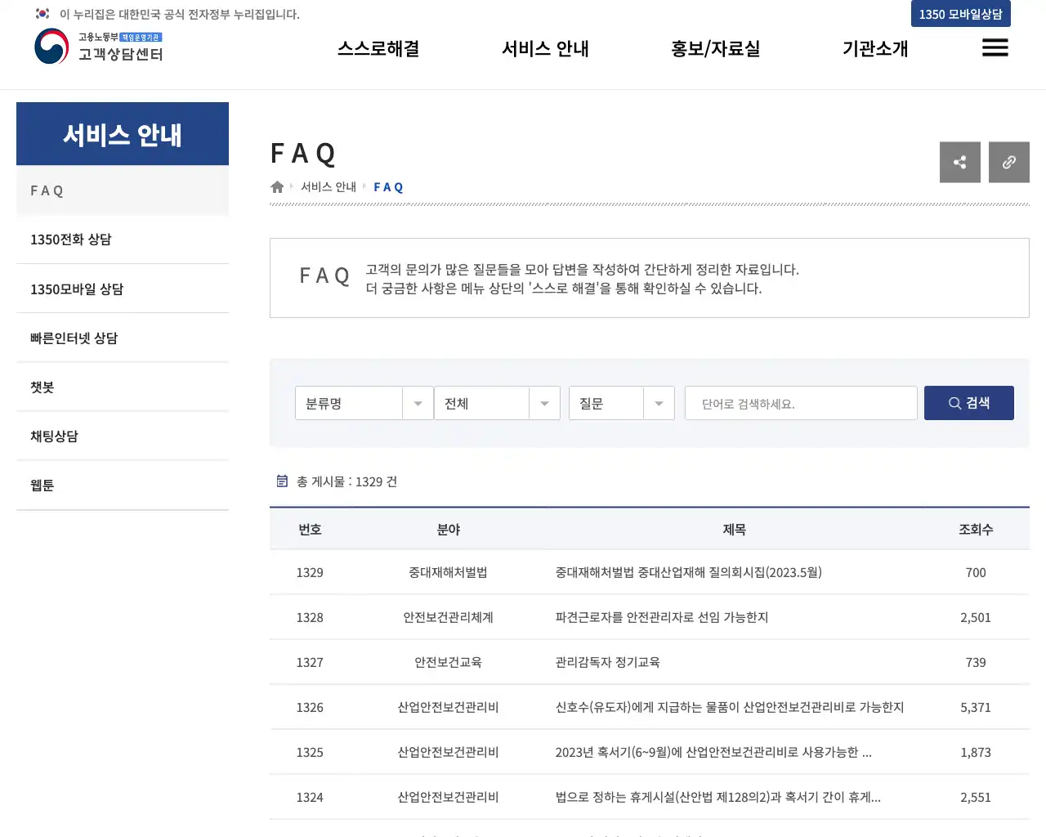Click the home icon in the breadcrumb
The width and height of the screenshot is (1046, 837).
coord(276,186)
